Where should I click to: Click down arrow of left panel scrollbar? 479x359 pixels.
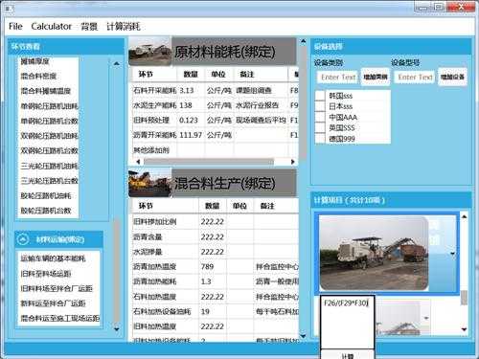point(117,329)
